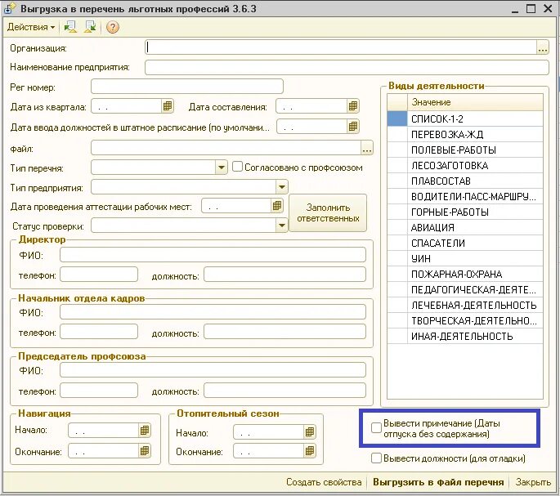
Task: Select the АВИАЦИЯ row
Action: click(x=465, y=227)
